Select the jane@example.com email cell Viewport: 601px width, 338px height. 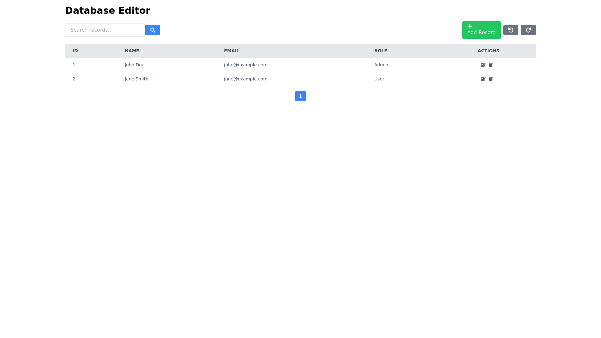click(x=245, y=79)
